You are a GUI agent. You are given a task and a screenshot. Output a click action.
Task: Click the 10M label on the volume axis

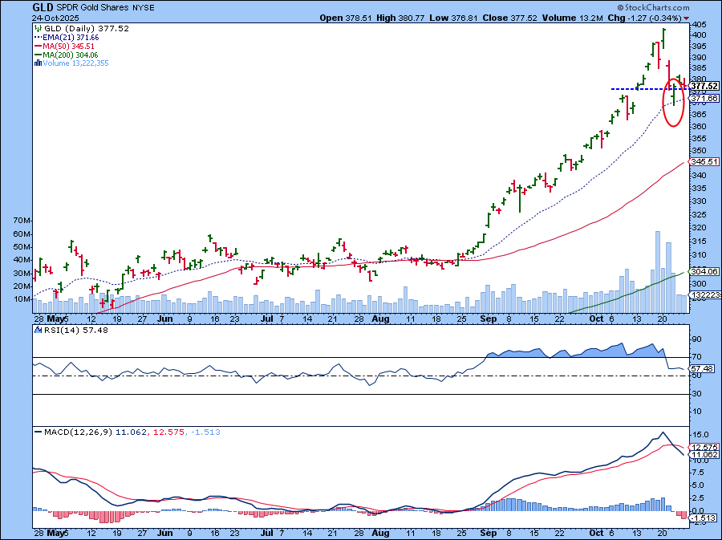pos(22,299)
